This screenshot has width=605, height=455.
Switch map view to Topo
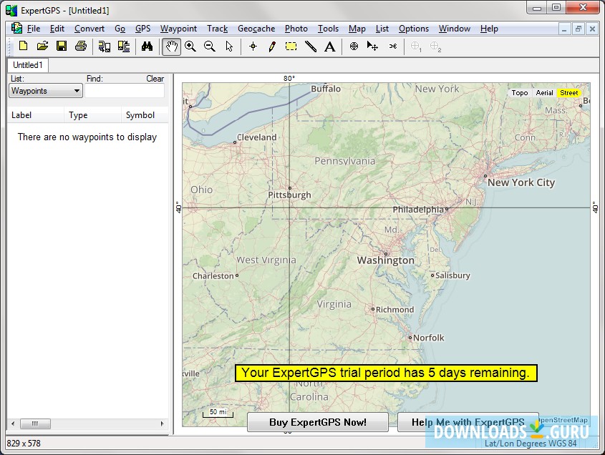tap(520, 93)
